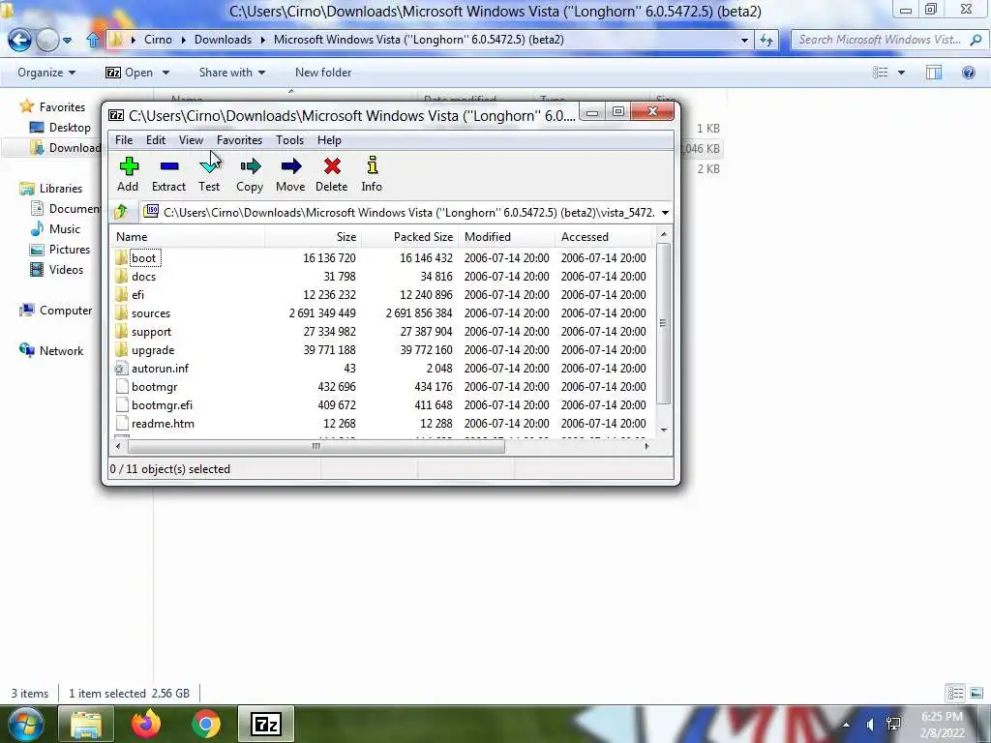
Task: Open the Windows Start button
Action: [24, 724]
